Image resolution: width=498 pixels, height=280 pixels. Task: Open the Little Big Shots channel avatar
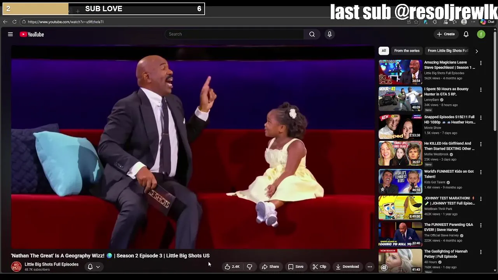pos(16,266)
